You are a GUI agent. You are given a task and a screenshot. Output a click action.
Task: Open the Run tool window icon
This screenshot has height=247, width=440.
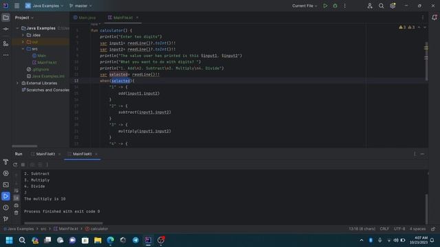tap(5, 196)
